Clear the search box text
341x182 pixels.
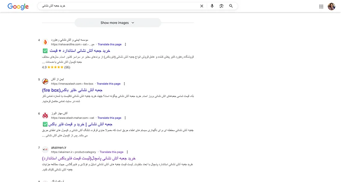(201, 6)
